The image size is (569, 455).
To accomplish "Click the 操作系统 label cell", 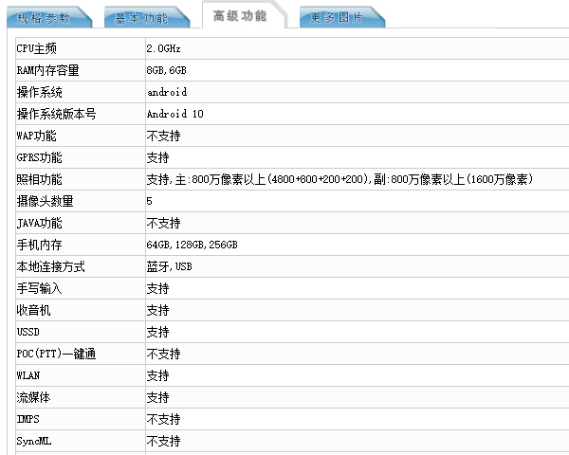I will [81, 92].
